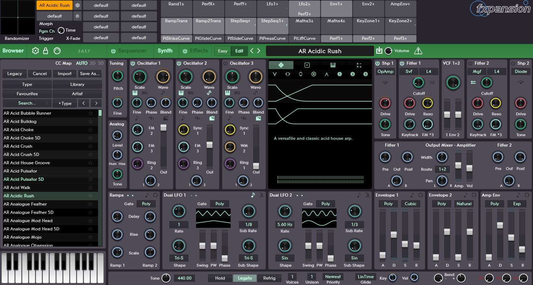Viewport: 533px width, 285px height.
Task: Enable Oscillator 3 power button
Action: pyautogui.click(x=225, y=63)
